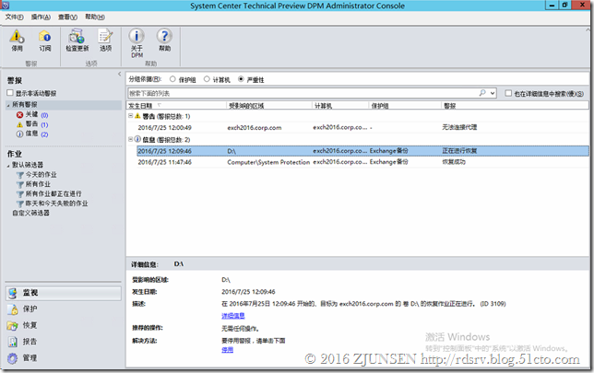Click the search list input field
Image resolution: width=594 pixels, height=373 pixels.
303,93
